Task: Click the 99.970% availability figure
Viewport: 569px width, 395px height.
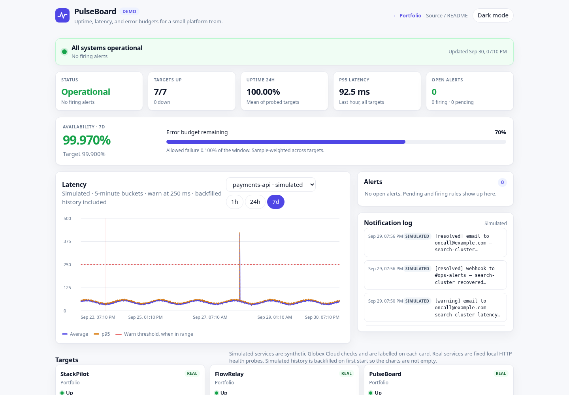Action: point(87,140)
